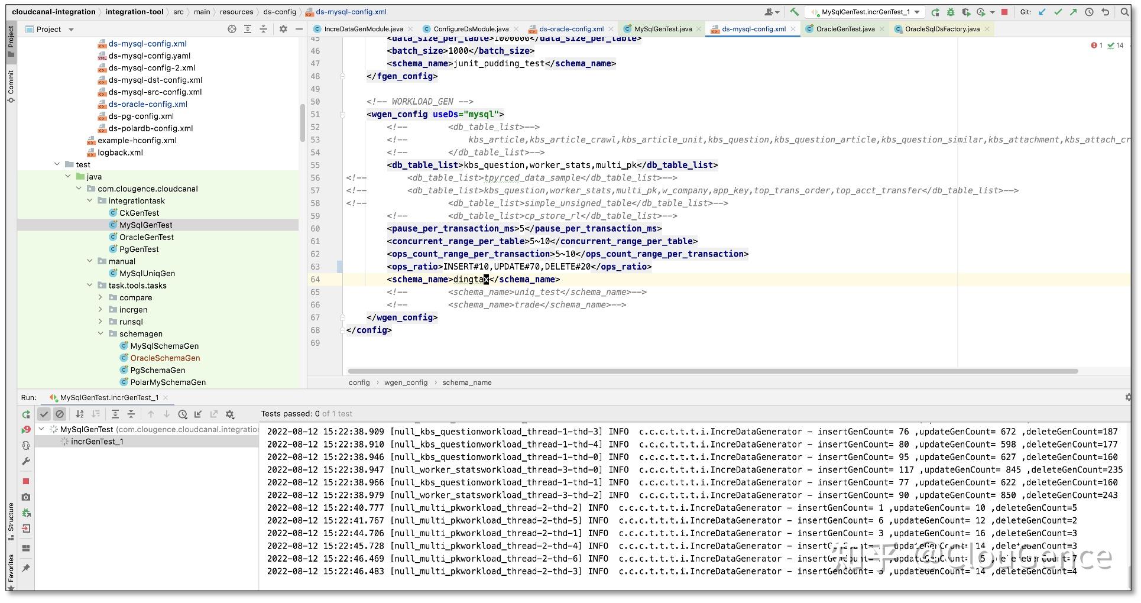Commit changes using the Git checkmark icon
Image resolution: width=1141 pixels, height=603 pixels.
[1058, 12]
